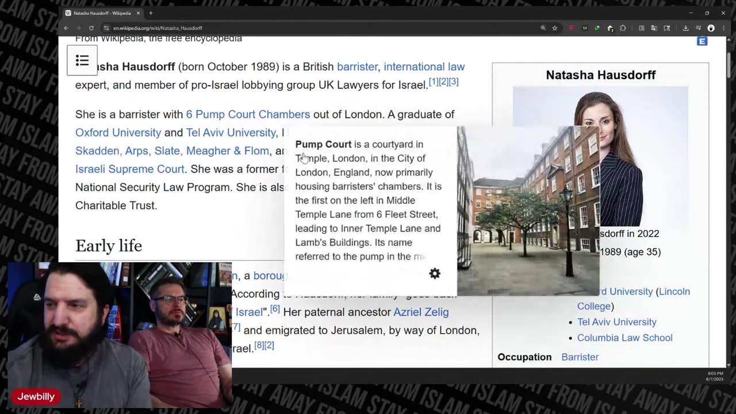Open the search side panel icon
736x414 pixels.
[667, 28]
